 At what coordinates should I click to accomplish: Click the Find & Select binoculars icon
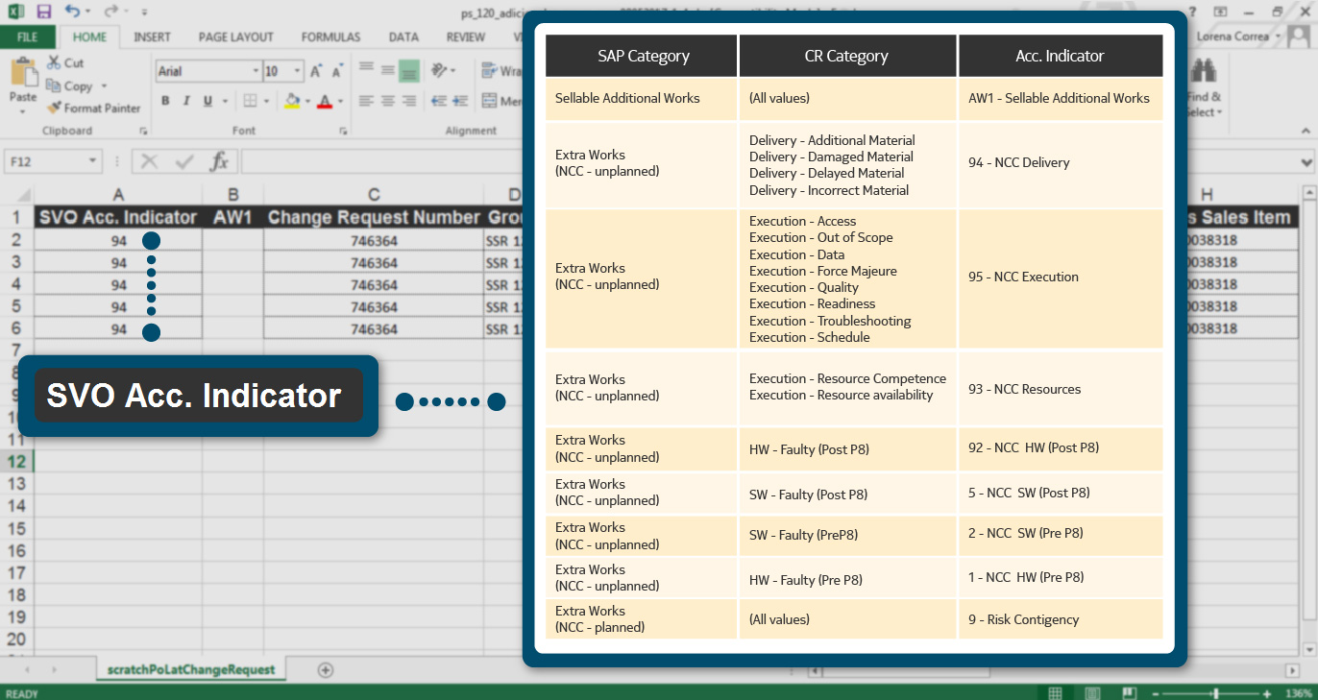pyautogui.click(x=1203, y=72)
